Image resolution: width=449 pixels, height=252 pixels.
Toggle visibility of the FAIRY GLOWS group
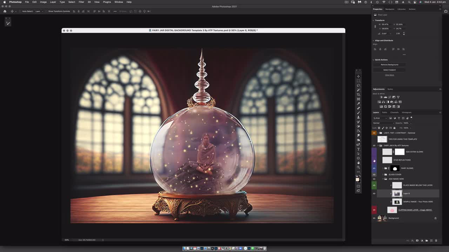point(374,168)
